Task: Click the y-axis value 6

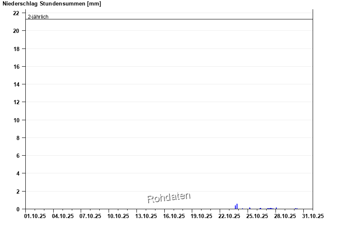Action: (x=18, y=156)
